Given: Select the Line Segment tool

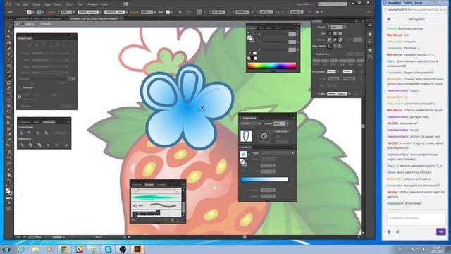Looking at the screenshot, I should click(8, 60).
